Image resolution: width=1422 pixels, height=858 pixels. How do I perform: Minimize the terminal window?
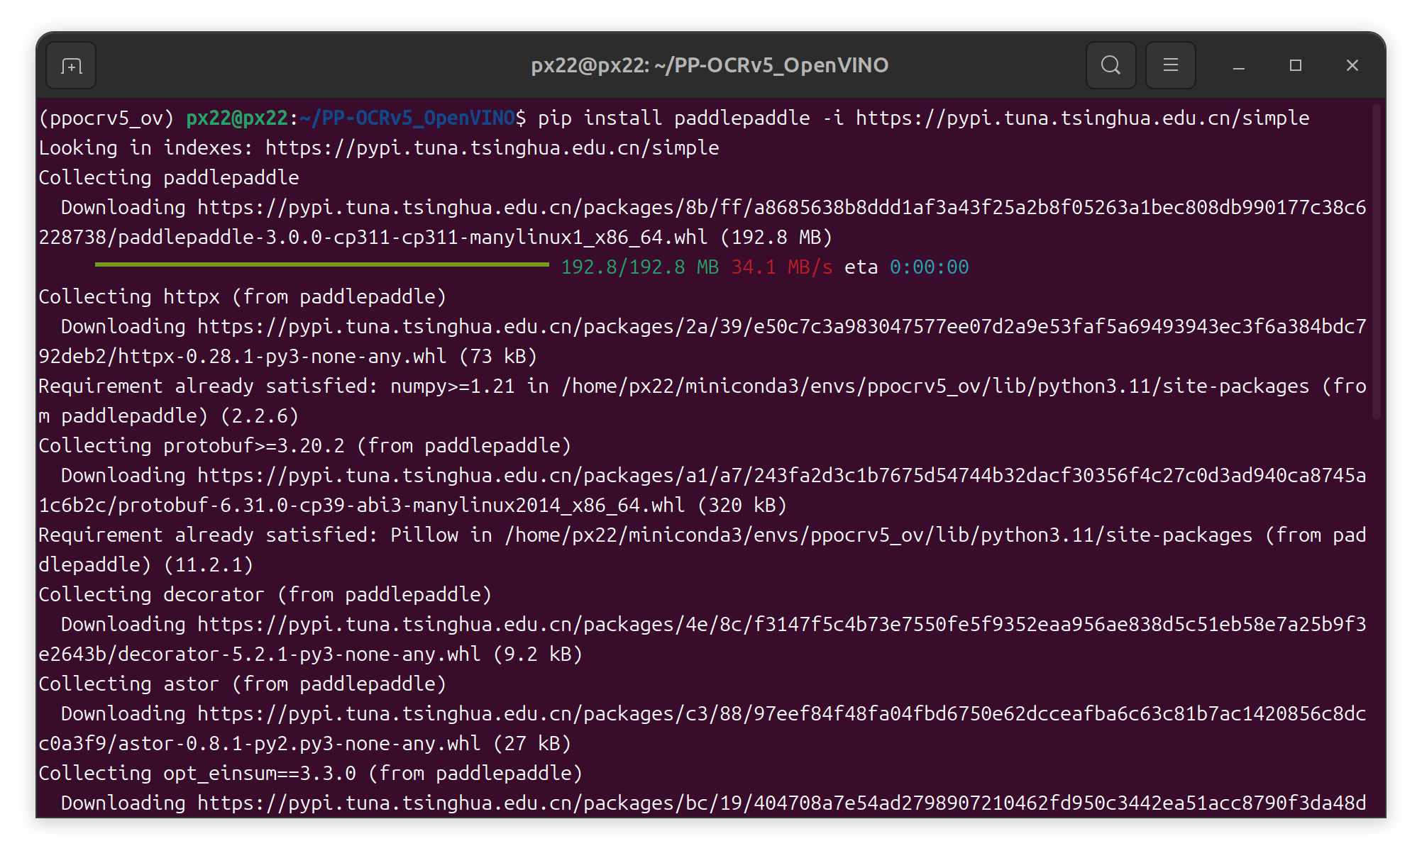1239,66
